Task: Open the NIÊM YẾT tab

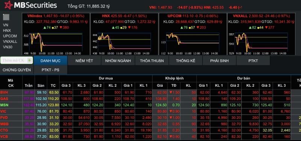Action: [x=84, y=61]
